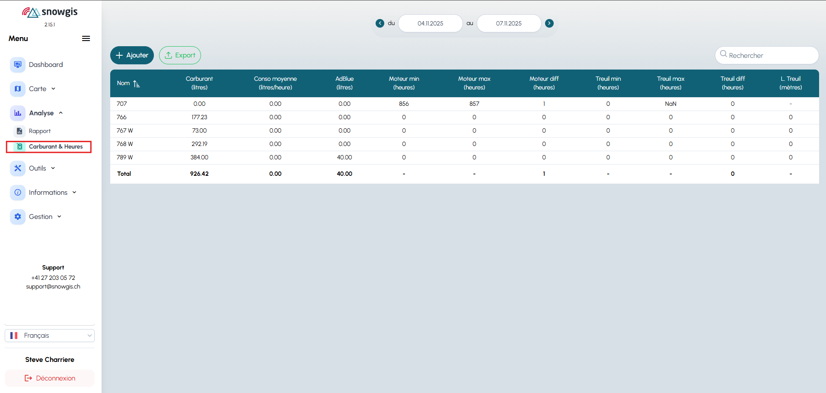Advance to next date range arrow

[549, 23]
